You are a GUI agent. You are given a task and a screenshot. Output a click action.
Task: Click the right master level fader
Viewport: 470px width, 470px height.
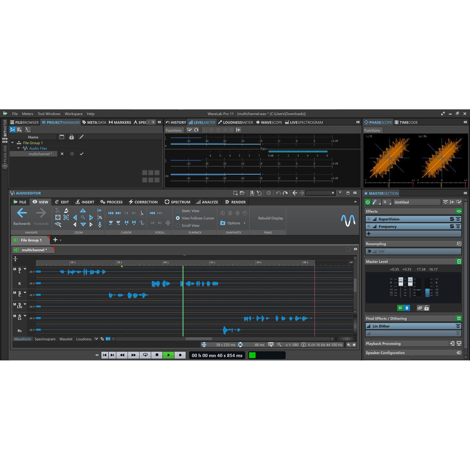click(x=410, y=281)
